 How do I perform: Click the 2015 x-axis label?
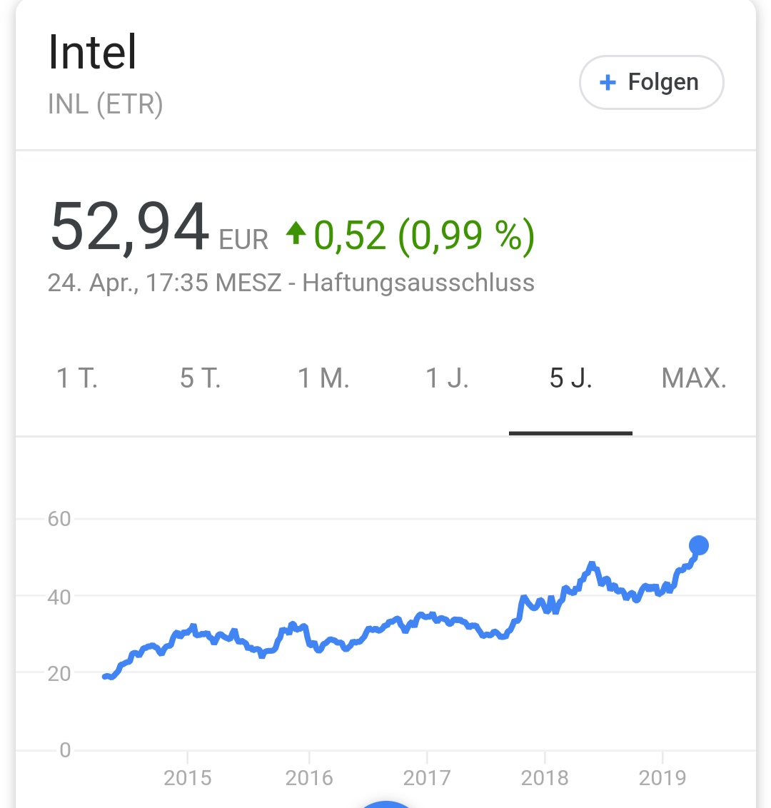188,777
